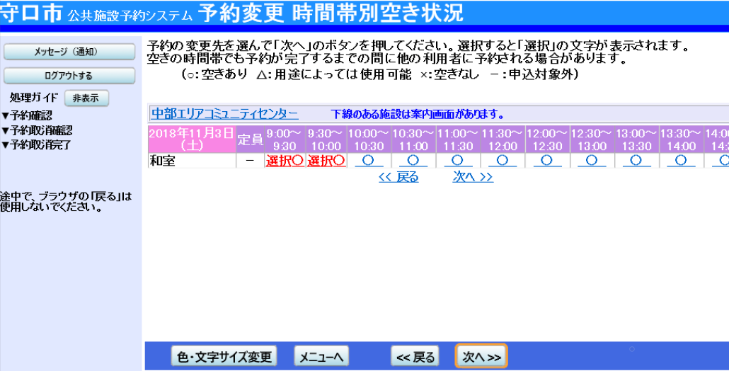Select the 10:00～10:30 available slot

(369, 161)
